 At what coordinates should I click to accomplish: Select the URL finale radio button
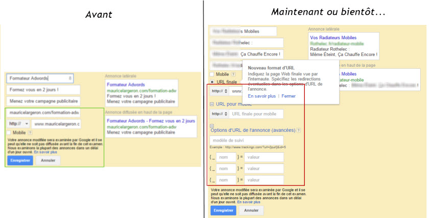coord(212,82)
